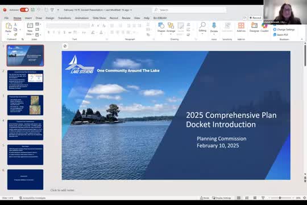The image size is (307, 205).
Task: Select slide 6 thumbnail
Action: 25,179
